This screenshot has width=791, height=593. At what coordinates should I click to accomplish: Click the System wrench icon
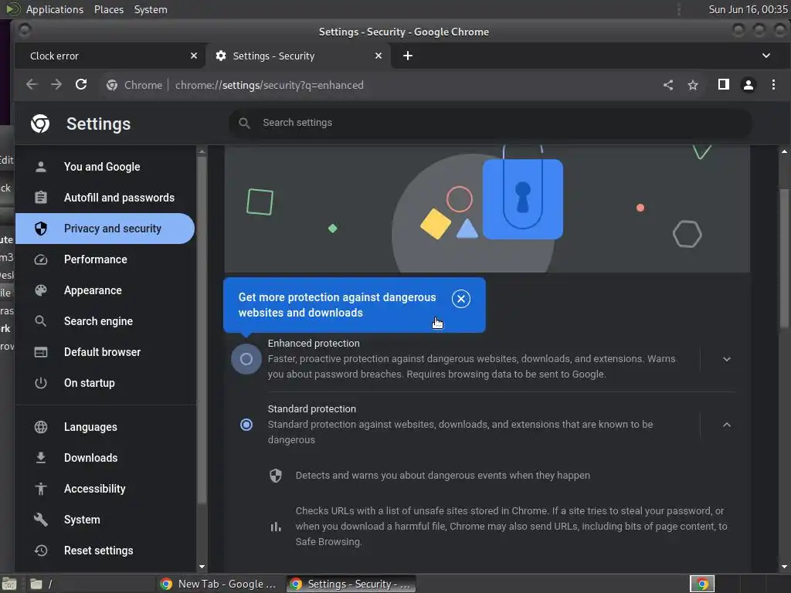coord(41,520)
